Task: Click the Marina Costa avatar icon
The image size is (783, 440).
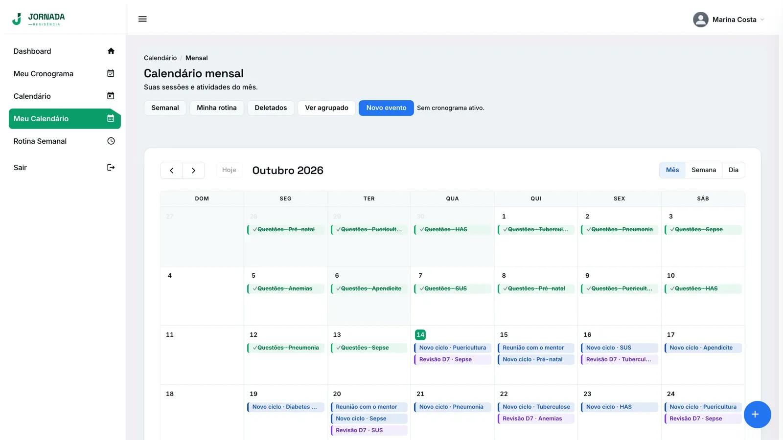Action: click(700, 20)
